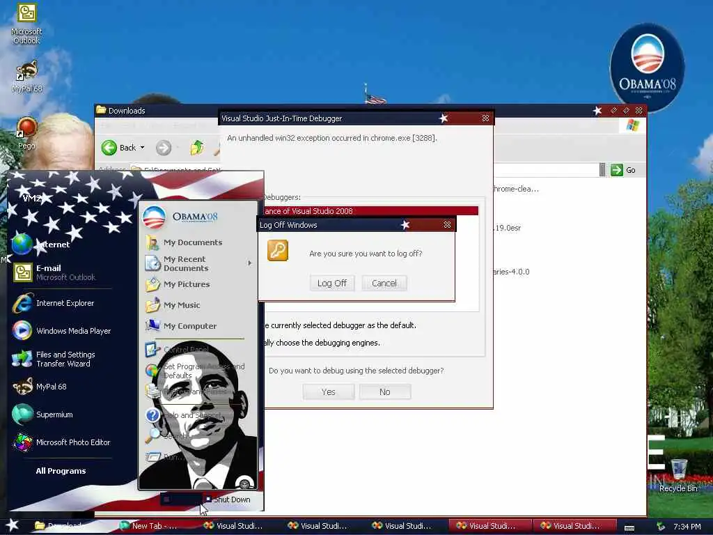
Task: Open E-mail Microsoft Outlook in Start menu
Action: [54, 272]
